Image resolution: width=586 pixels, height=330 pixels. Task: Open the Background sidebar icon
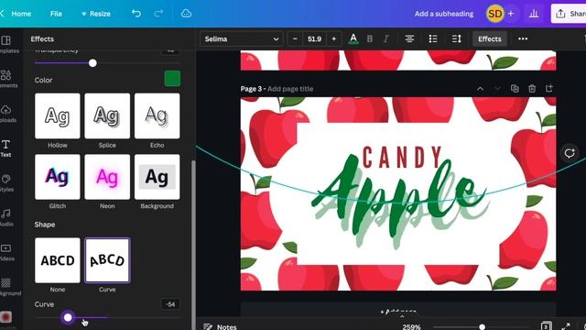(x=6, y=287)
